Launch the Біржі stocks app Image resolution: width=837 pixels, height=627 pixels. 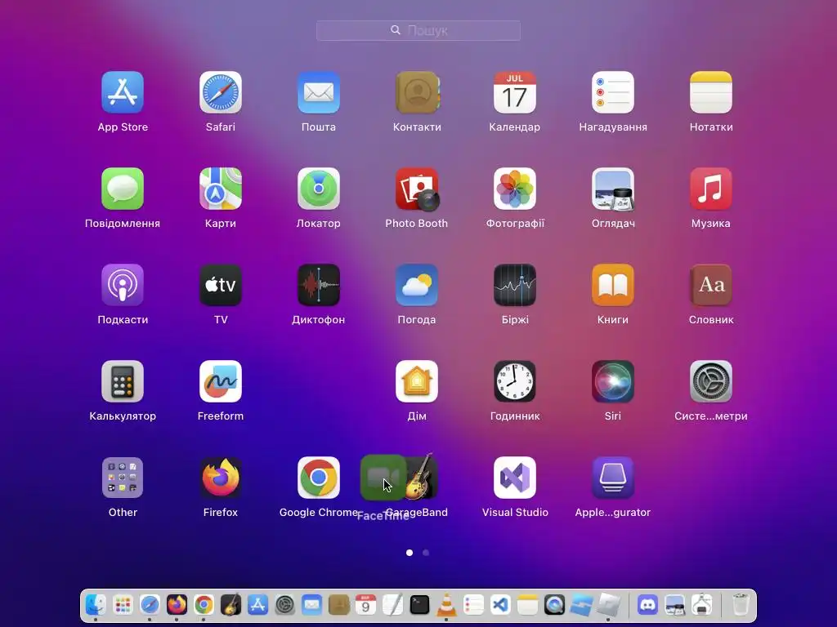coord(515,285)
